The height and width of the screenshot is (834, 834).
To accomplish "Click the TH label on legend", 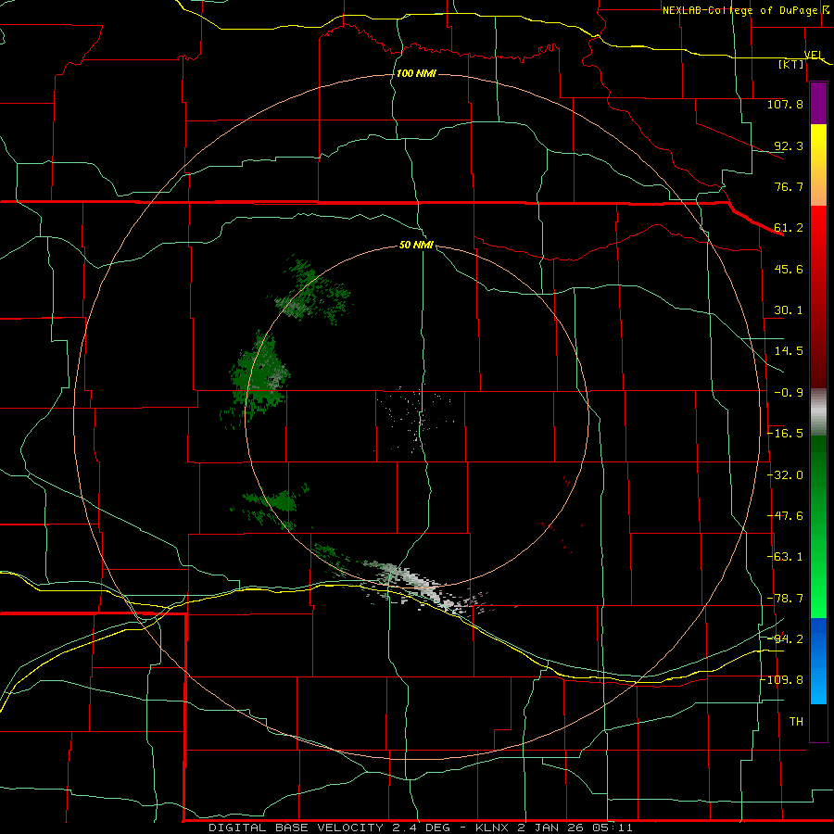I will pos(796,722).
